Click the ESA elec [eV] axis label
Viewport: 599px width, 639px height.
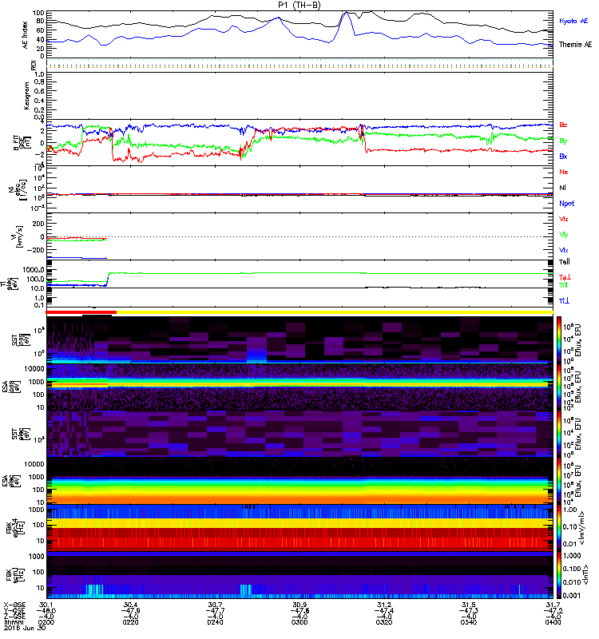(x=10, y=481)
